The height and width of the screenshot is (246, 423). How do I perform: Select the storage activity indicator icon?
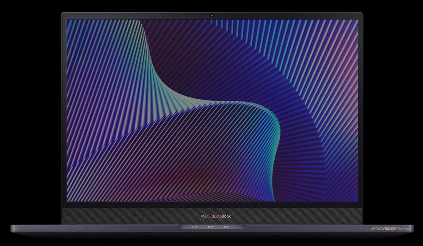[225, 227]
